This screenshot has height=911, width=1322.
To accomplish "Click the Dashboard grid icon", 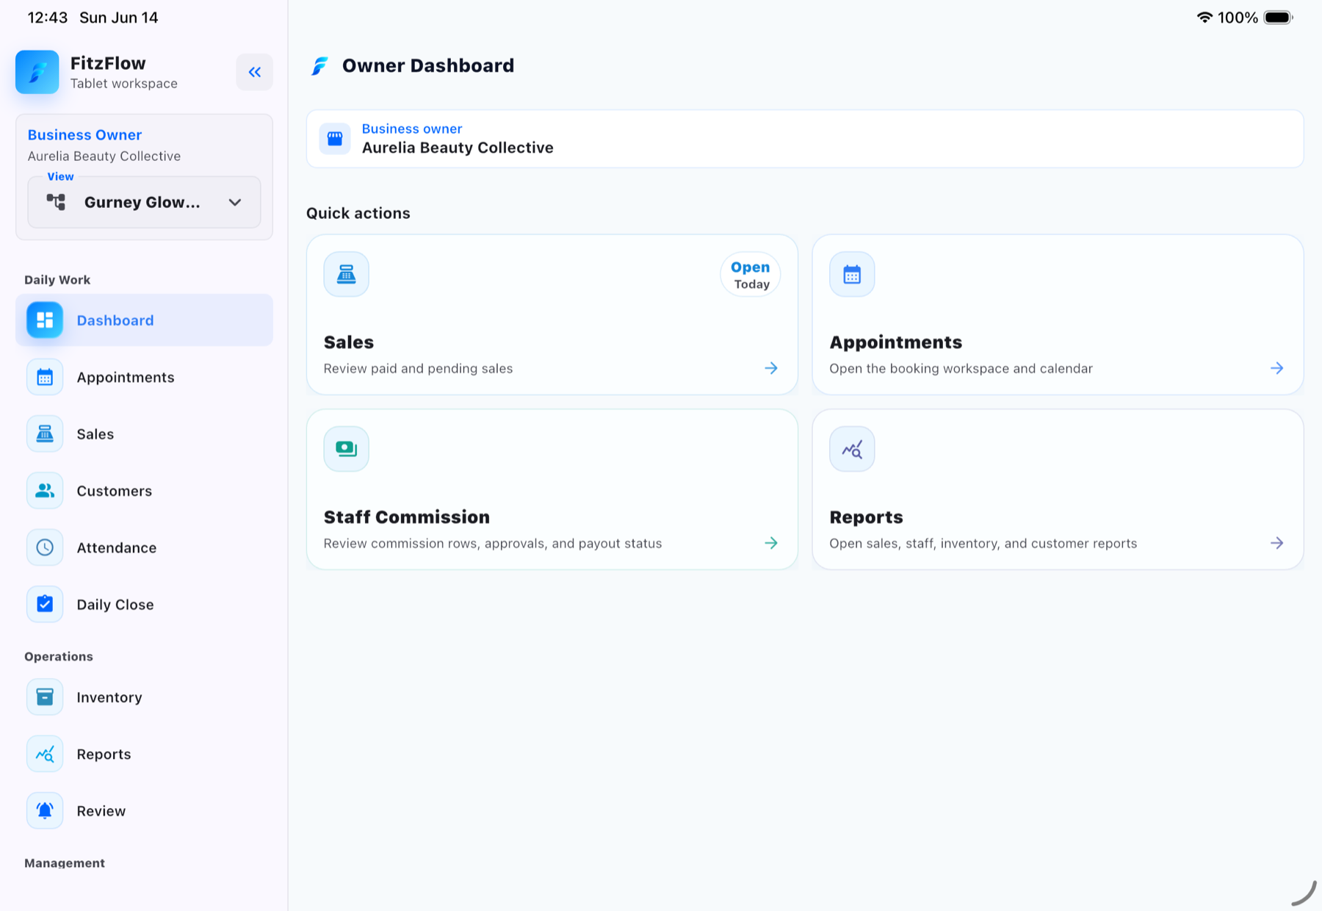I will pyautogui.click(x=45, y=320).
